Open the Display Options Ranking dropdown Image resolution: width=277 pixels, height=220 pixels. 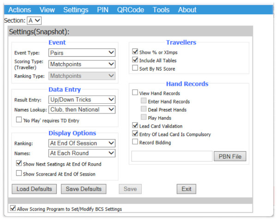(82, 143)
